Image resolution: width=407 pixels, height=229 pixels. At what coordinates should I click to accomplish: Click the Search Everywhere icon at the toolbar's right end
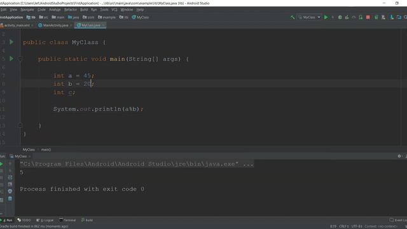405,17
